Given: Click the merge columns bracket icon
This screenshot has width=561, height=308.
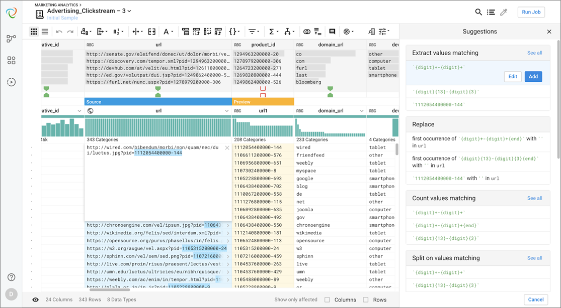Looking at the screenshot, I should point(152,32).
